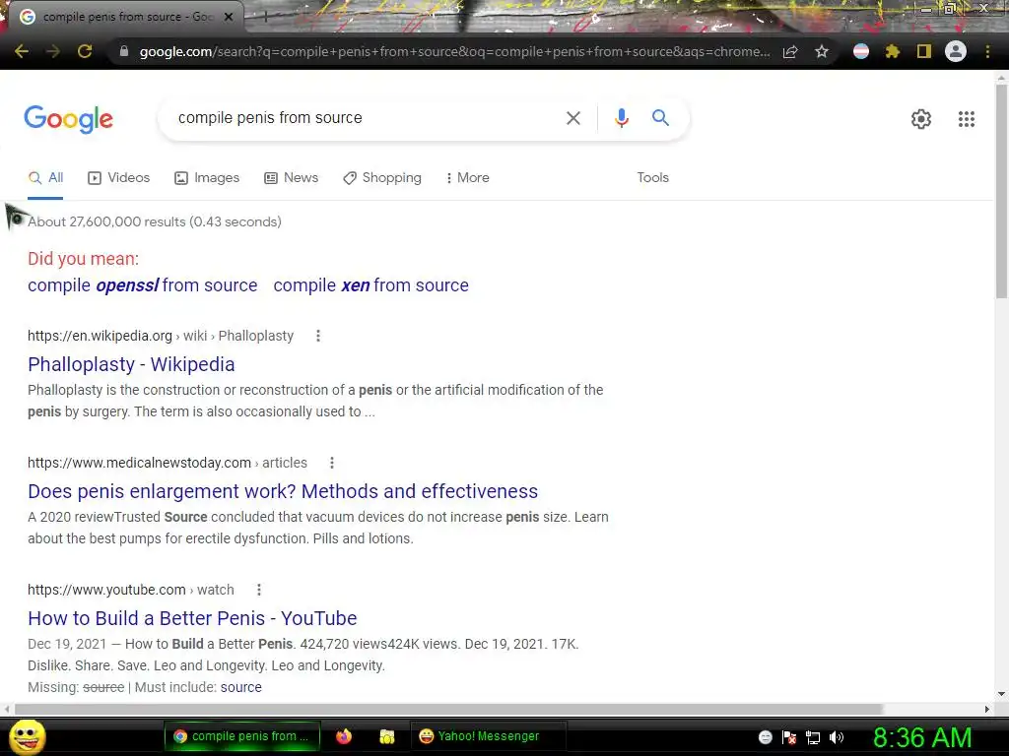Switch to the News tab
The width and height of the screenshot is (1009, 756).
[x=292, y=178]
